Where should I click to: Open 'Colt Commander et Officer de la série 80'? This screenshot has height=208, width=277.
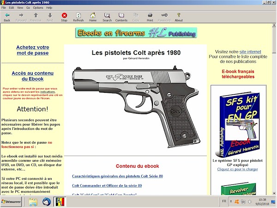click(x=107, y=186)
